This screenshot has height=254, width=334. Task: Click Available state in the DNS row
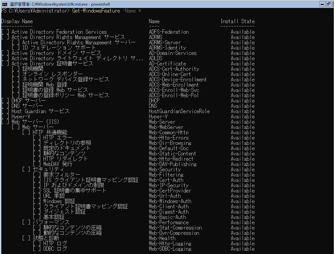(243, 106)
